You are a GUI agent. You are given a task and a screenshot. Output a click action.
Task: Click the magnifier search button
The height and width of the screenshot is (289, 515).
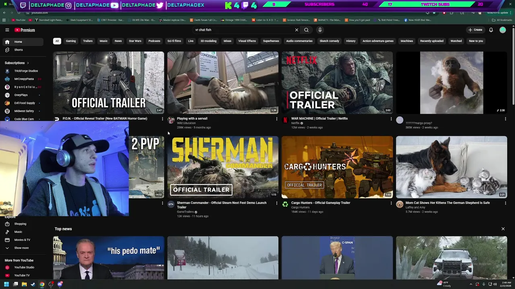[x=307, y=30]
